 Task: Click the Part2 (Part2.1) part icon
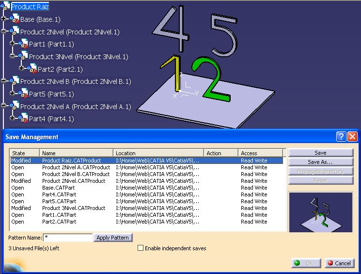tap(32, 68)
